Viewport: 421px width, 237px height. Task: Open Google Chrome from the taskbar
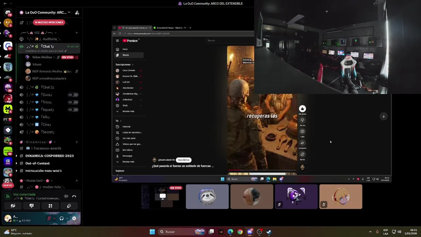[x=240, y=232]
